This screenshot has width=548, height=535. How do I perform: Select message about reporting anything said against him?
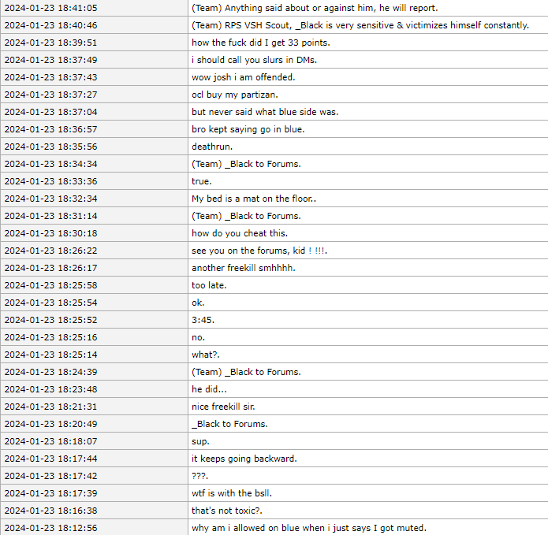click(x=315, y=8)
